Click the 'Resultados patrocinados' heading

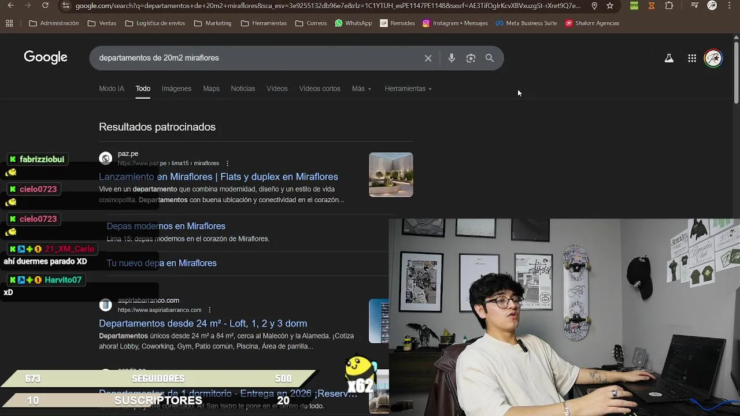coord(157,127)
